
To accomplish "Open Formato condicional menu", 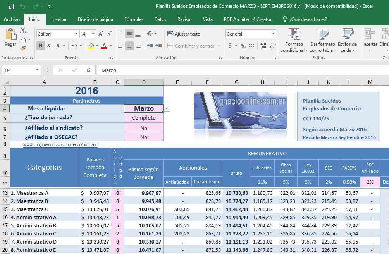I will tap(294, 40).
